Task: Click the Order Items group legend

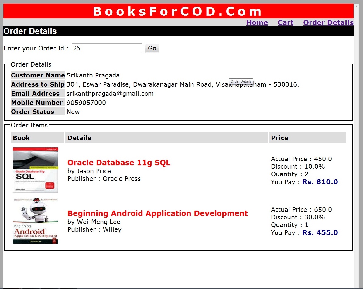Action: tap(29, 125)
